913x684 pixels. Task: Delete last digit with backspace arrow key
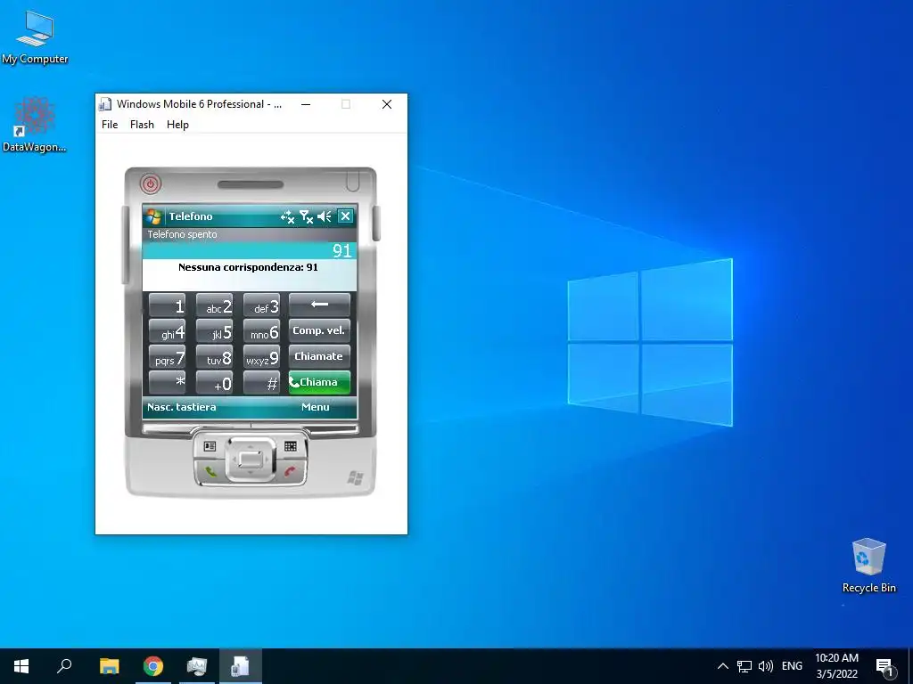(320, 305)
